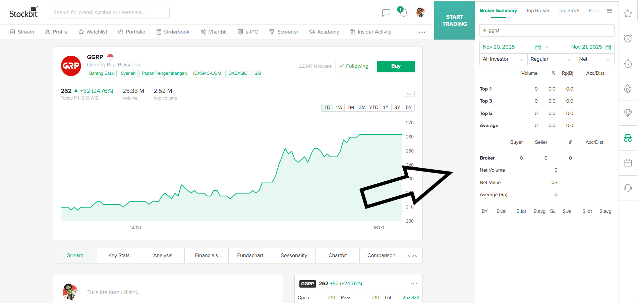The width and height of the screenshot is (638, 303).
Task: Click the Syariah tag
Action: [x=128, y=73]
